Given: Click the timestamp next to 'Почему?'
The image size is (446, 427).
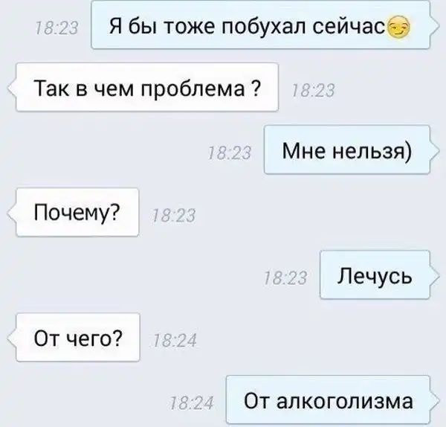Looking at the screenshot, I should click(174, 216).
